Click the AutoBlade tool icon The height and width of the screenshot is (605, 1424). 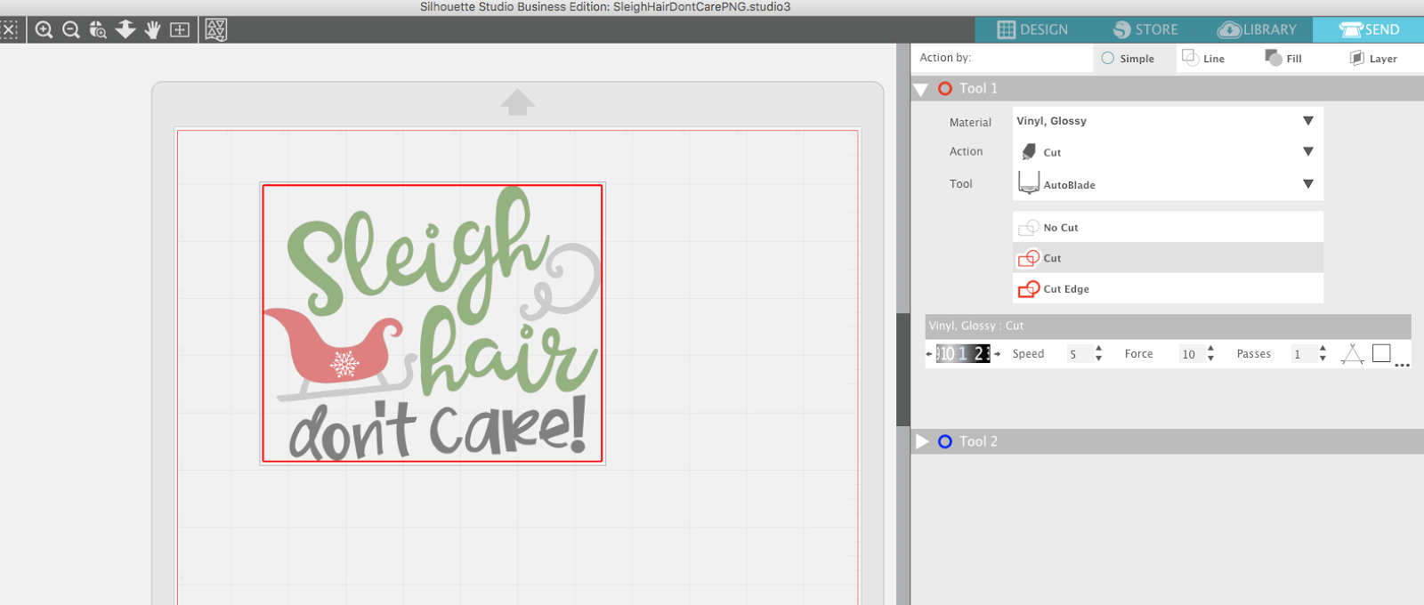[1029, 182]
